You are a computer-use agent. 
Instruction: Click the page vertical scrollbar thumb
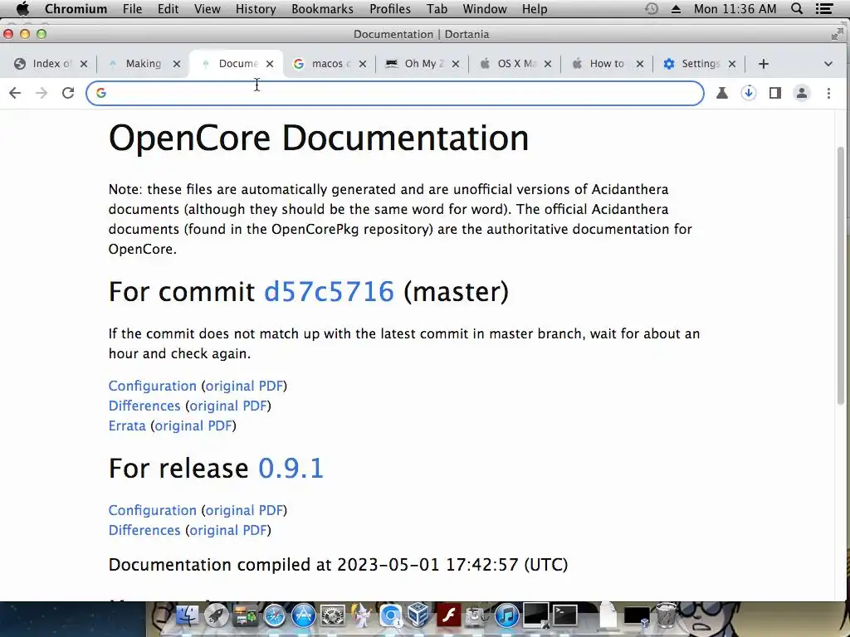(x=841, y=275)
